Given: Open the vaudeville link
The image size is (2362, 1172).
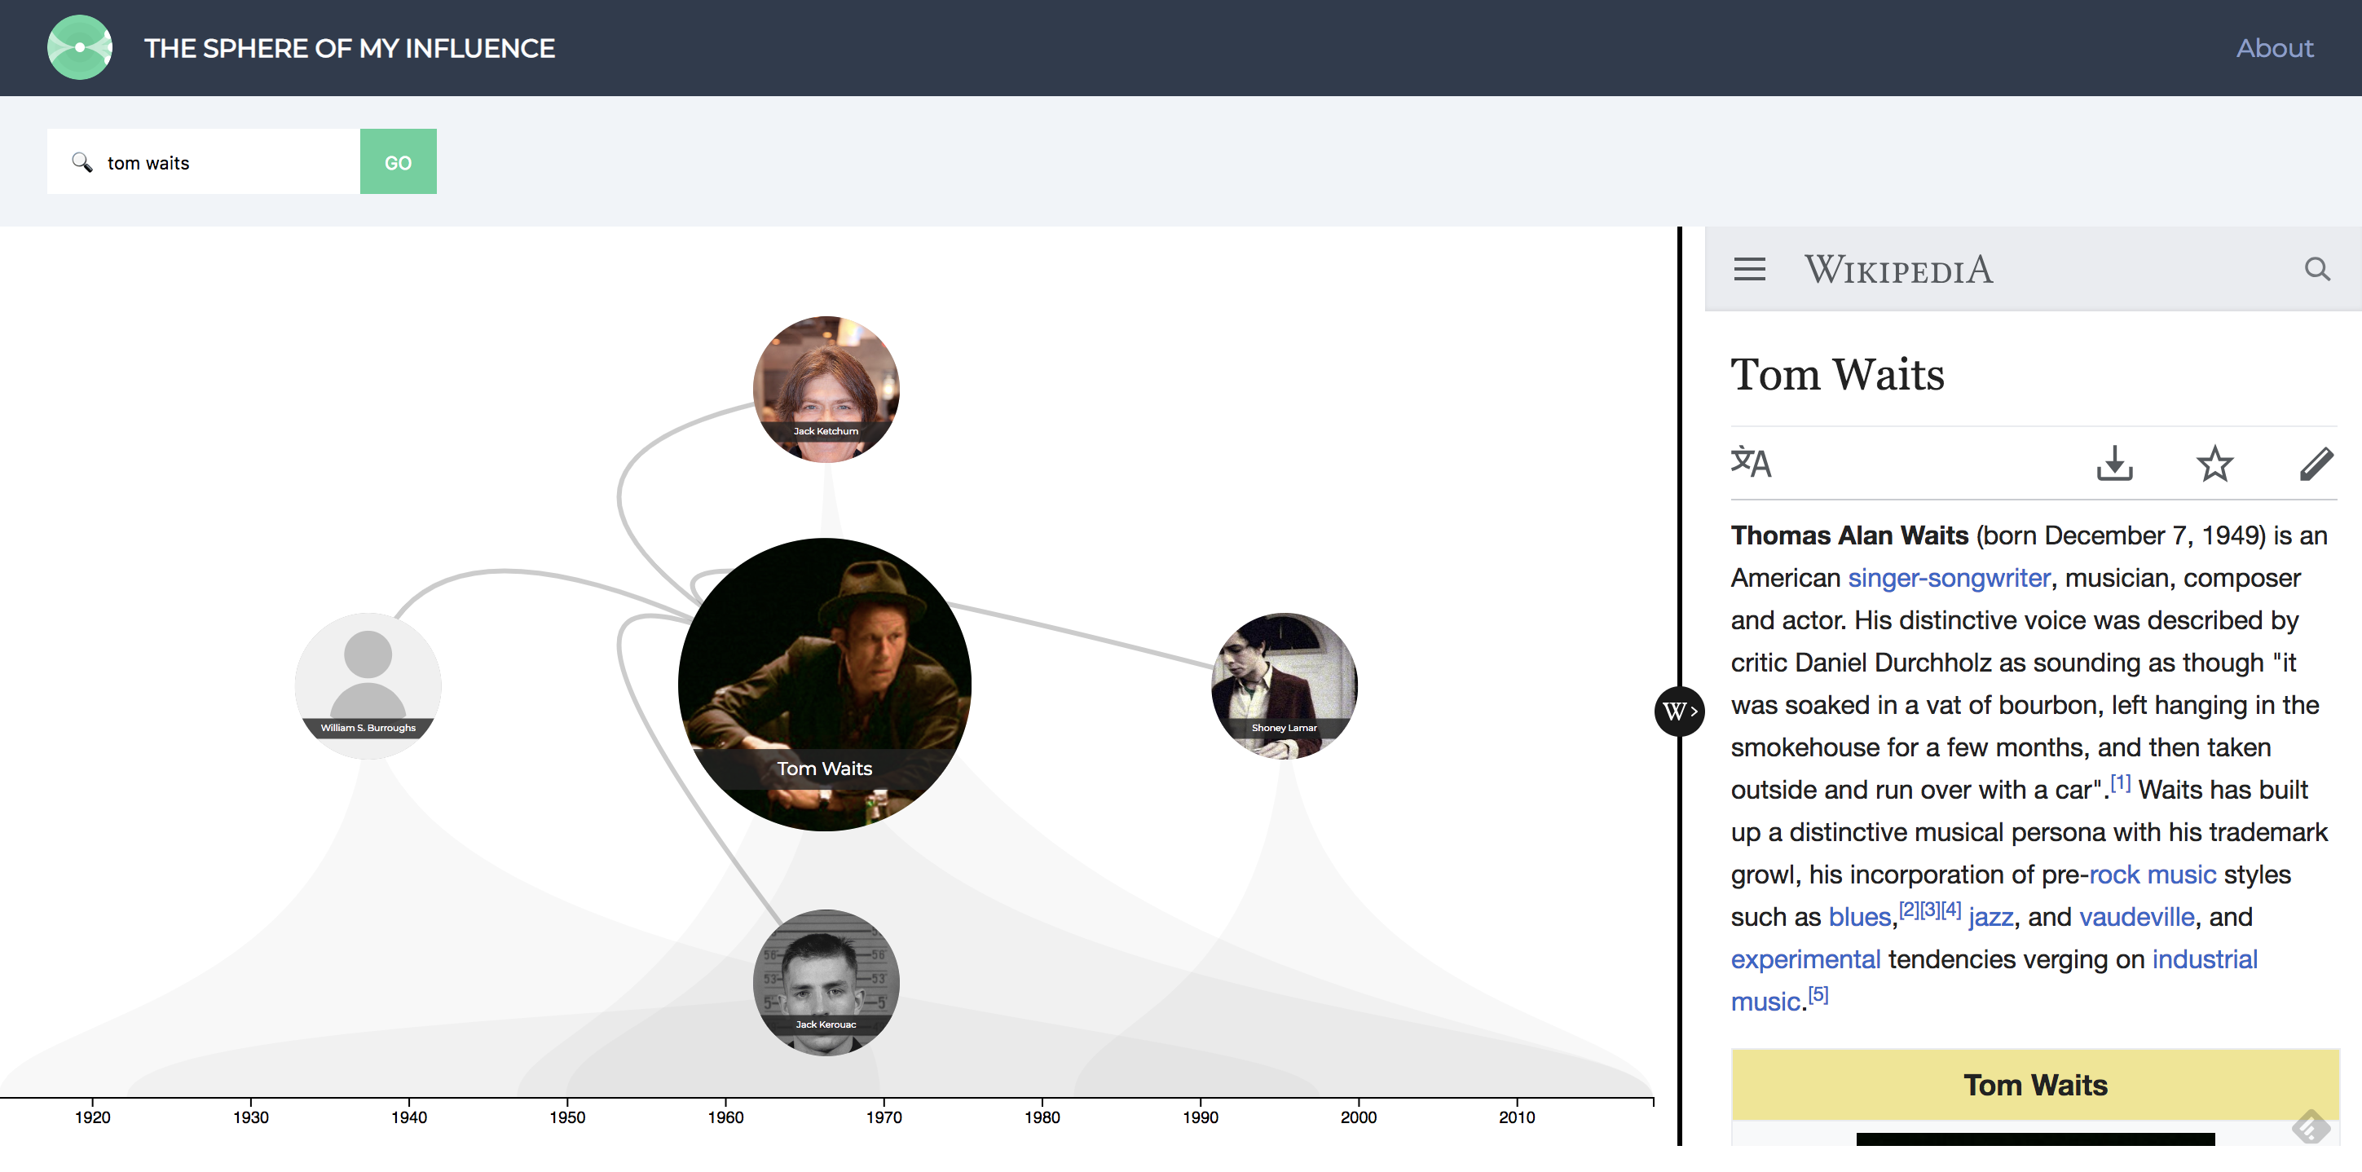Looking at the screenshot, I should pos(2136,917).
